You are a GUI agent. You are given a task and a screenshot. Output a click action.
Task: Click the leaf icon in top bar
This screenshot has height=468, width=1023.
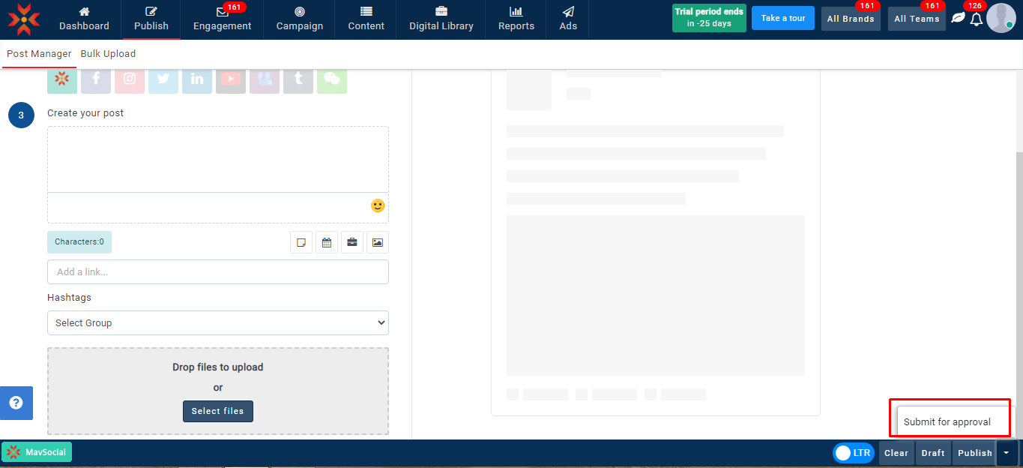(958, 18)
